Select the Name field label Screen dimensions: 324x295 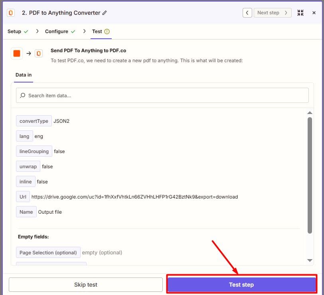[26, 212]
